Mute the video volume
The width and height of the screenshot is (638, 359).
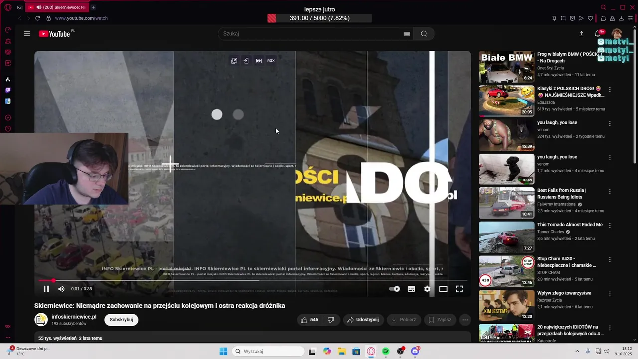click(61, 289)
